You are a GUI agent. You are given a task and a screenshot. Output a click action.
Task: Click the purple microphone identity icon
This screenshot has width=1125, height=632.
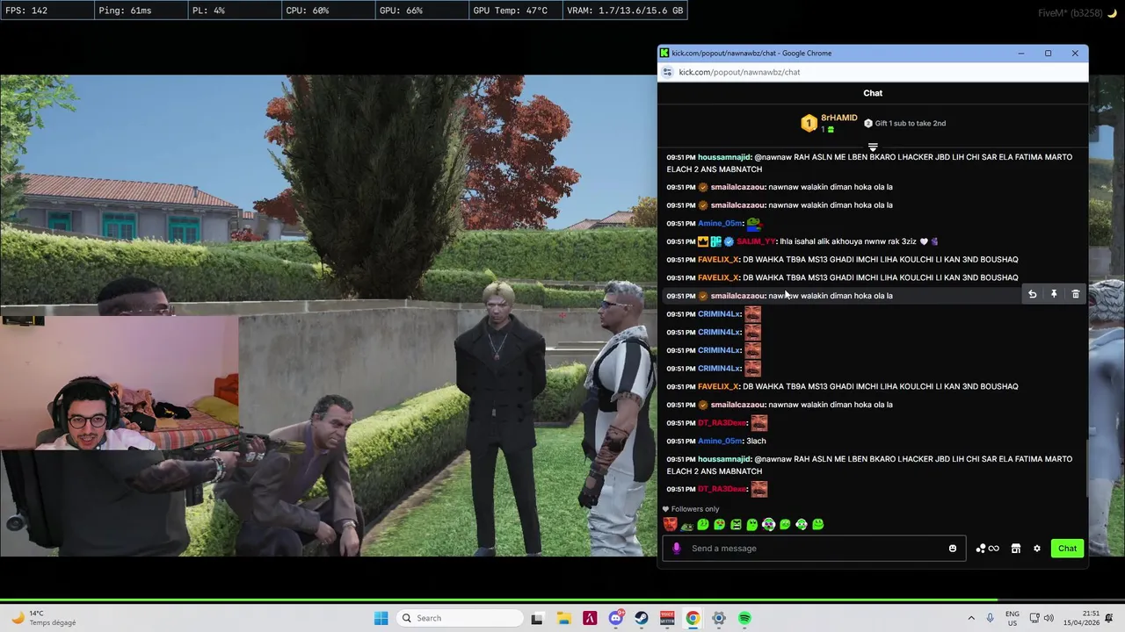676,549
